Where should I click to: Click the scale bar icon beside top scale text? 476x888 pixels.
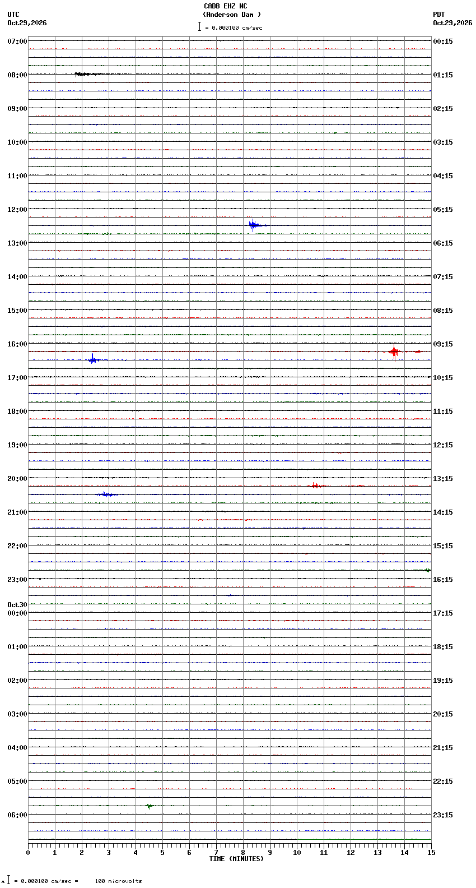(199, 26)
